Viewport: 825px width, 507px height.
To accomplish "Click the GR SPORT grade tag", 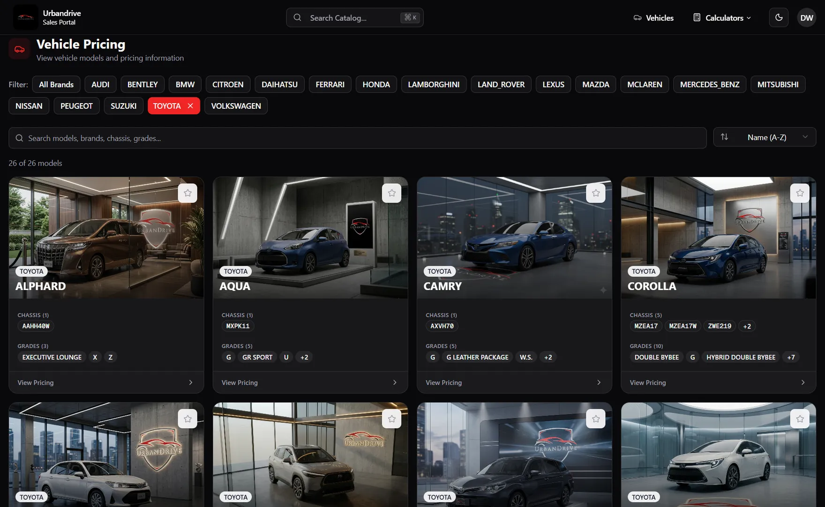I will [257, 357].
